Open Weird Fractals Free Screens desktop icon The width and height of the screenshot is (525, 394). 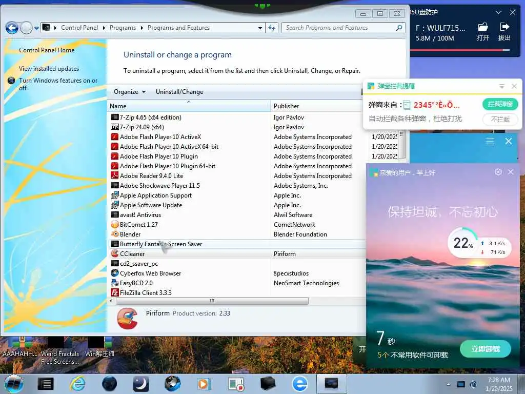tap(60, 351)
